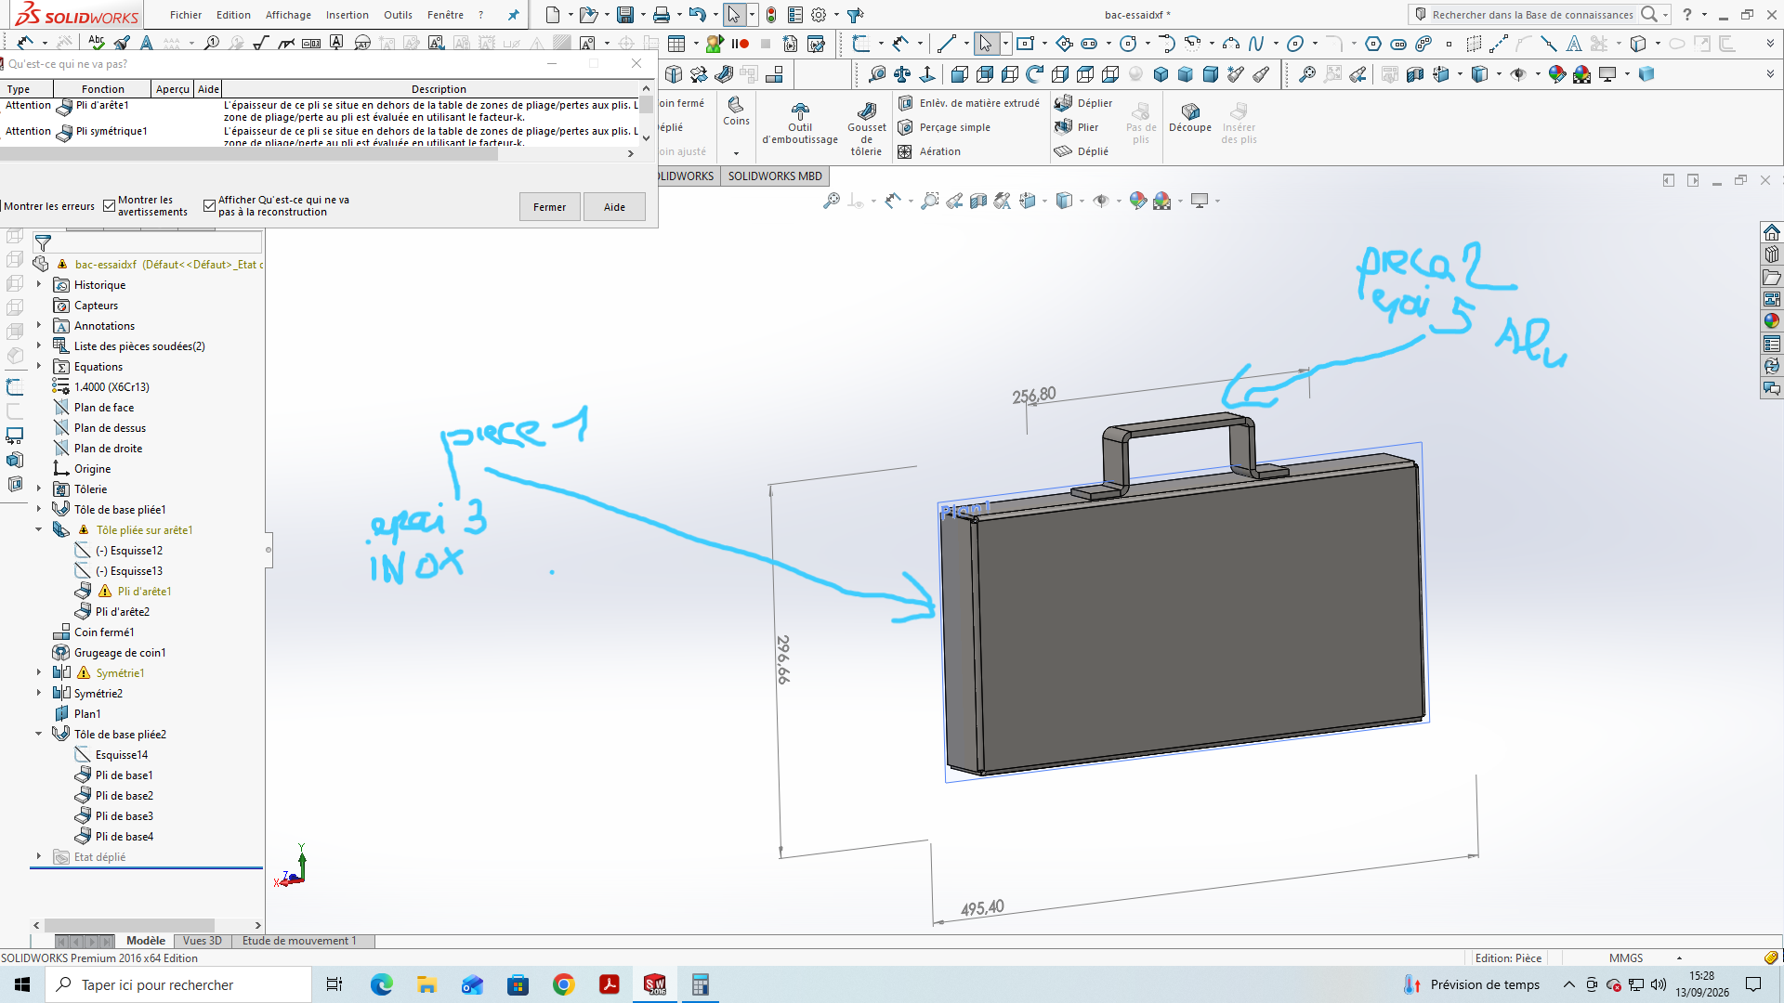
Task: Click the Fermer button
Action: click(x=549, y=207)
